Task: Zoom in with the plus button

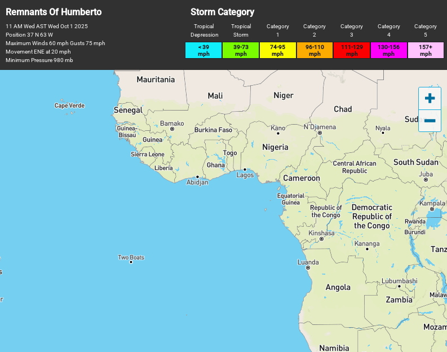Action: pyautogui.click(x=430, y=99)
